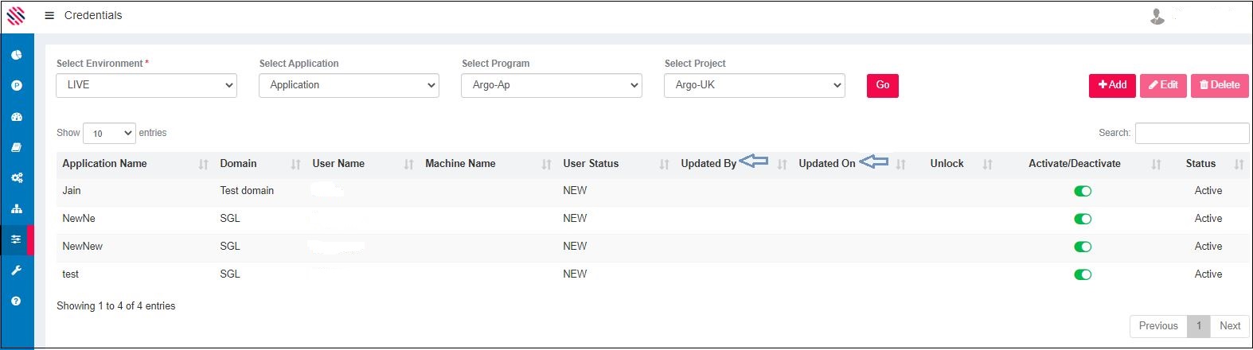Sort by User Status column header
Screen dimensions: 1253x350
591,164
